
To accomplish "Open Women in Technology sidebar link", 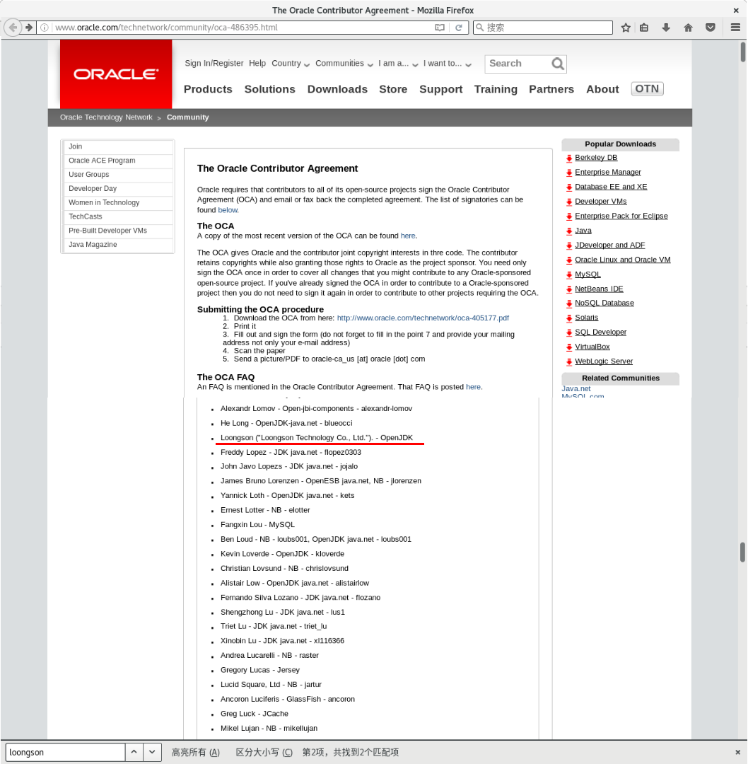I will pos(104,203).
